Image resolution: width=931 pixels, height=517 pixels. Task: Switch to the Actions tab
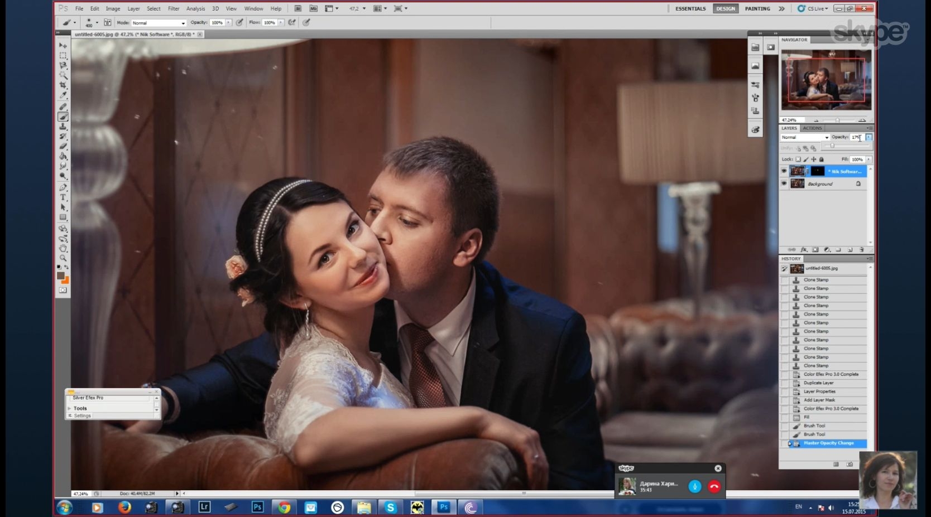tap(812, 128)
